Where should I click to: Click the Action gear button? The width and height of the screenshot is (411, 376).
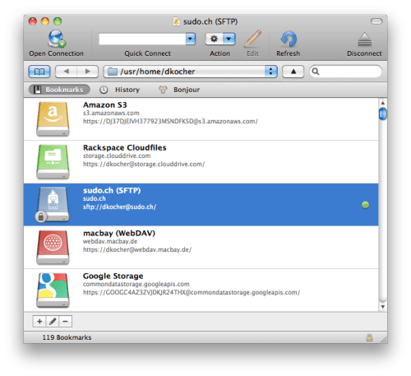tap(214, 39)
